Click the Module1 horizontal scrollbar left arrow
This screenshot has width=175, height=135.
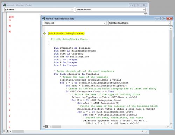pos(10,131)
